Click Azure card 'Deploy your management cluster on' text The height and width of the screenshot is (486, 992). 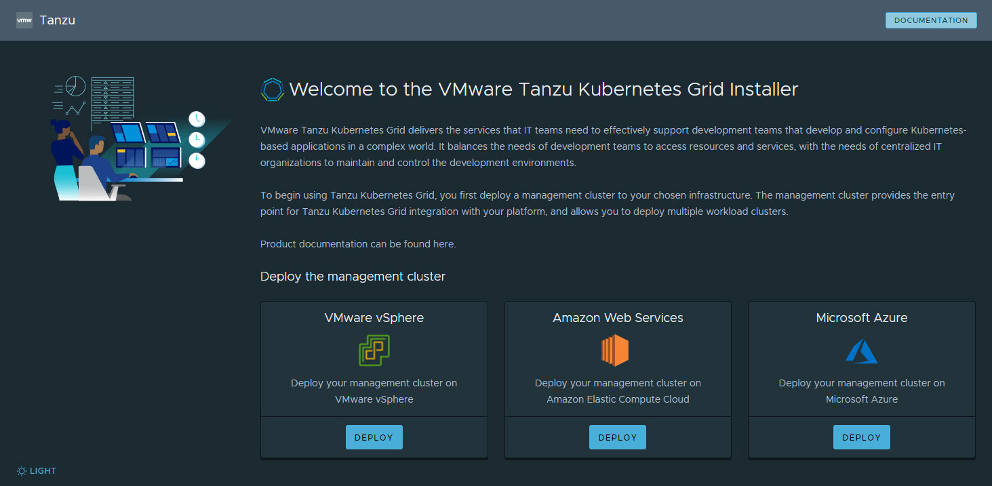(862, 383)
